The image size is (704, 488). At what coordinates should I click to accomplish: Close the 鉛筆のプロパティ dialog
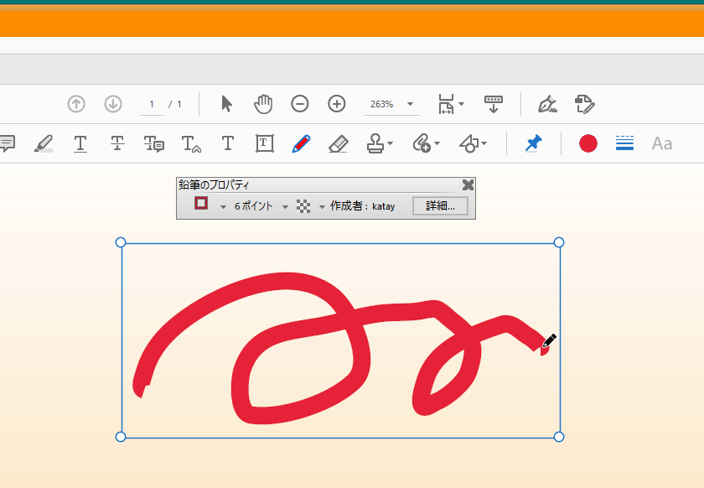tap(468, 185)
